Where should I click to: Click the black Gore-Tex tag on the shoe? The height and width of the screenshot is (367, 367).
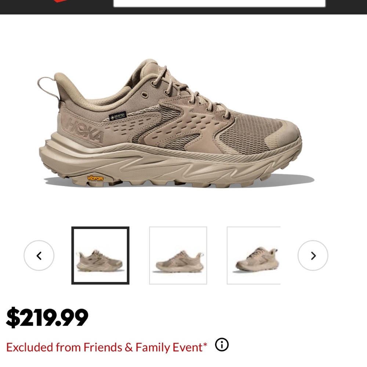tap(118, 116)
